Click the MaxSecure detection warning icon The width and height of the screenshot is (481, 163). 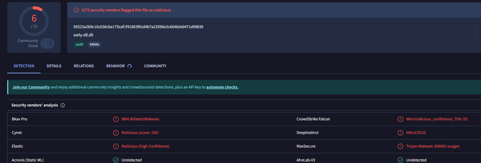(400, 146)
